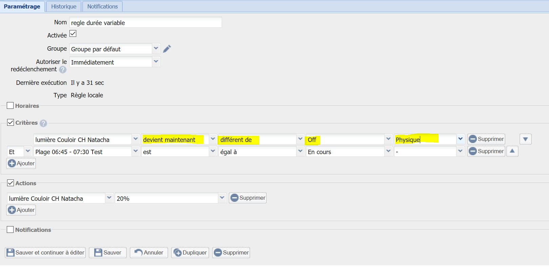549x267 pixels.
Task: Uncheck the Activée checkbox
Action: pyautogui.click(x=73, y=34)
